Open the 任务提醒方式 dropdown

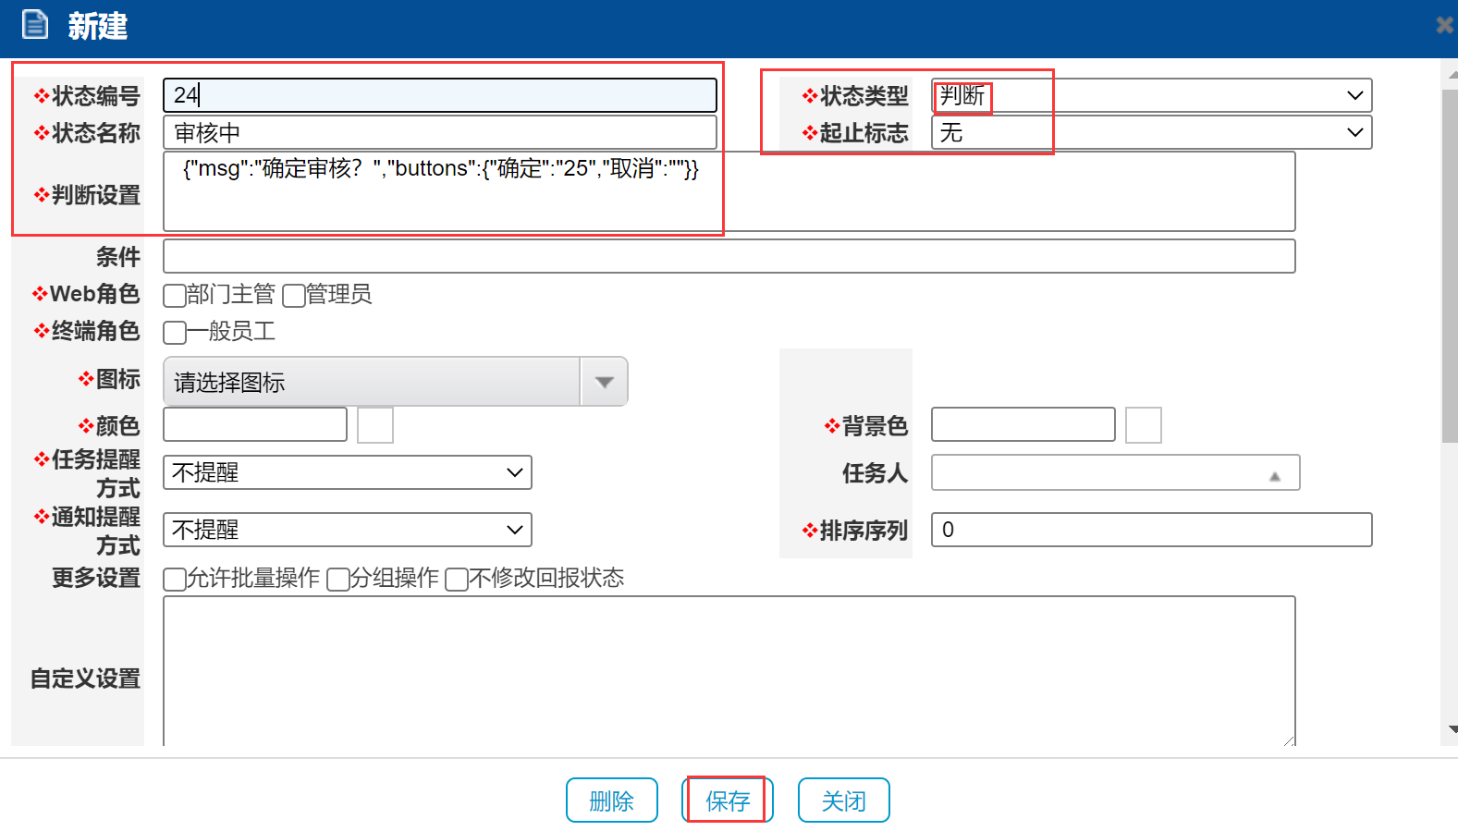tap(347, 472)
